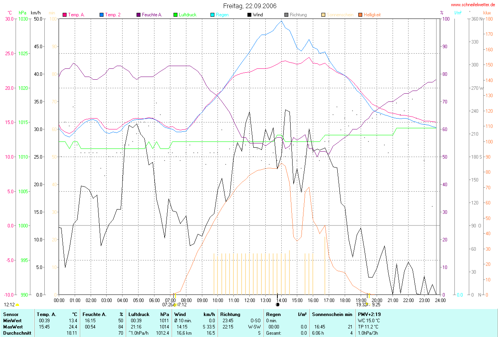
Task: Click the direction value 'W-SW'
Action: (254, 327)
